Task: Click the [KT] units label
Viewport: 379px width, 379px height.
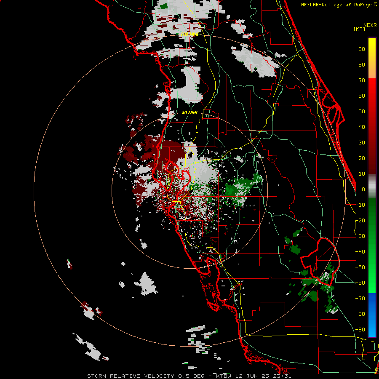Action: (359, 29)
